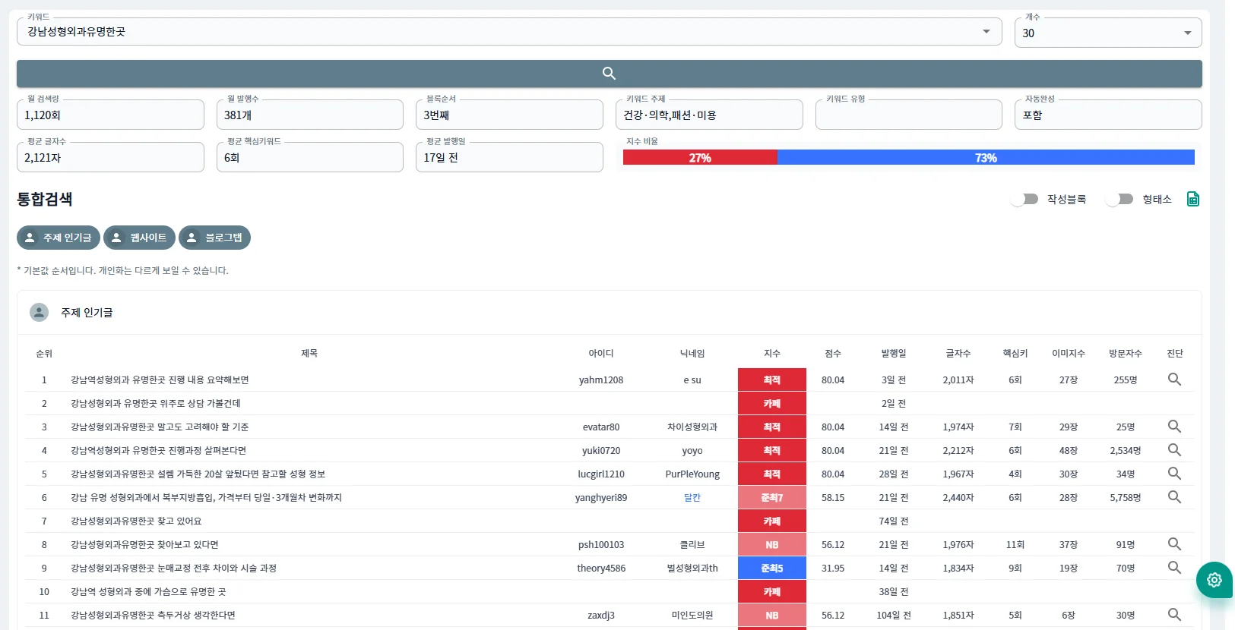
Task: Select the 블로그탭 chip
Action: pos(214,238)
